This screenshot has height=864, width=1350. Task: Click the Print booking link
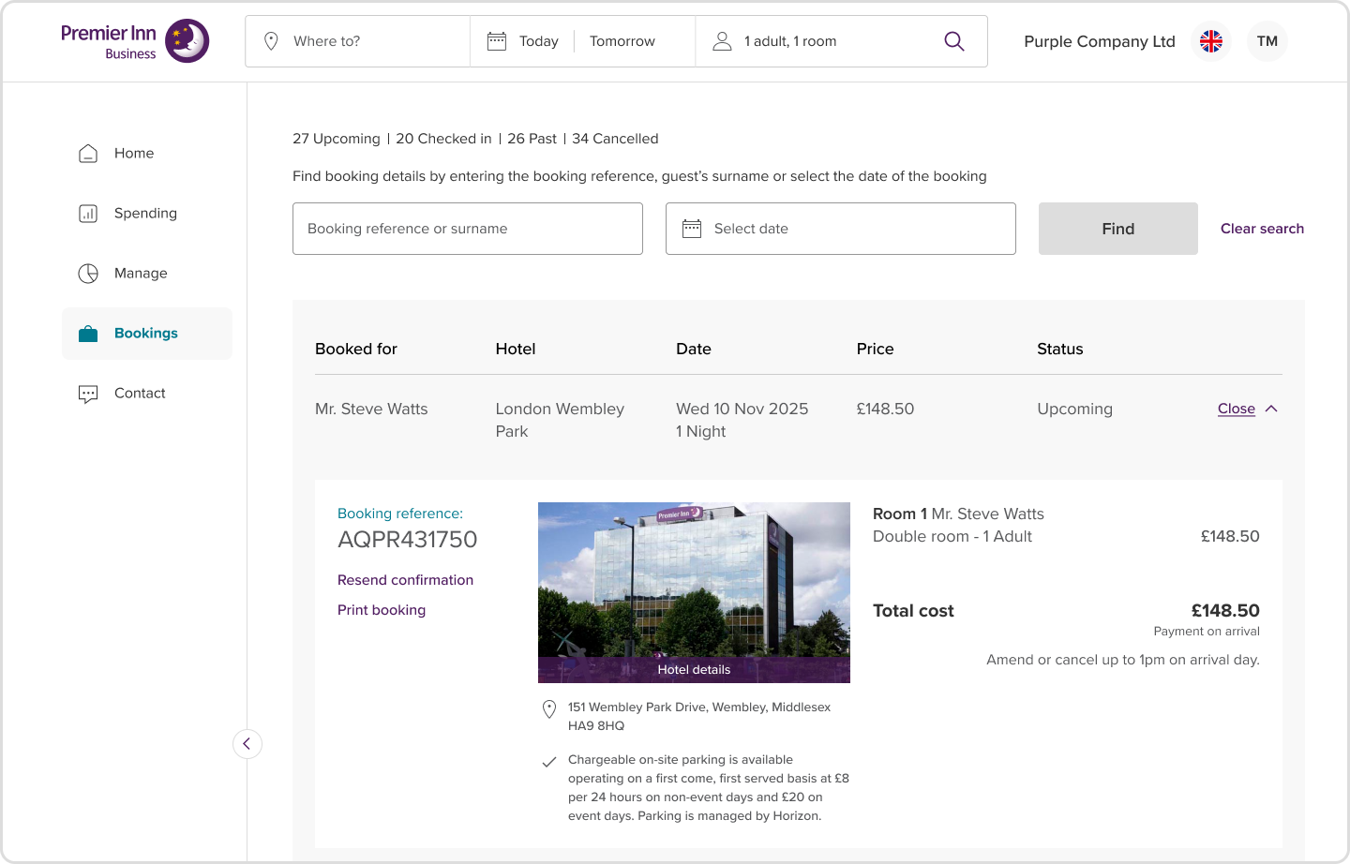tap(382, 610)
